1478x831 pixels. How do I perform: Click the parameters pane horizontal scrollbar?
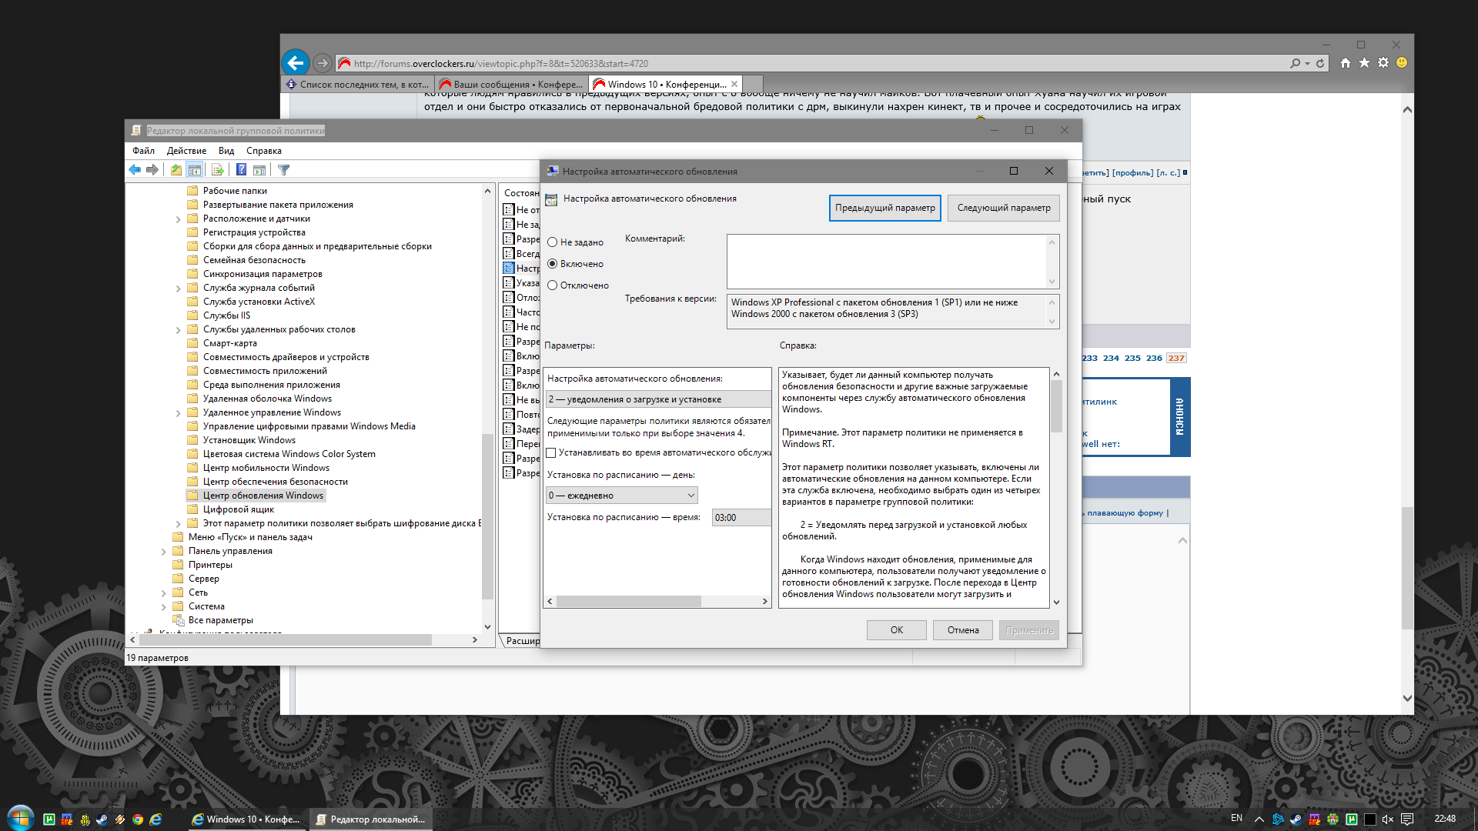(x=657, y=602)
